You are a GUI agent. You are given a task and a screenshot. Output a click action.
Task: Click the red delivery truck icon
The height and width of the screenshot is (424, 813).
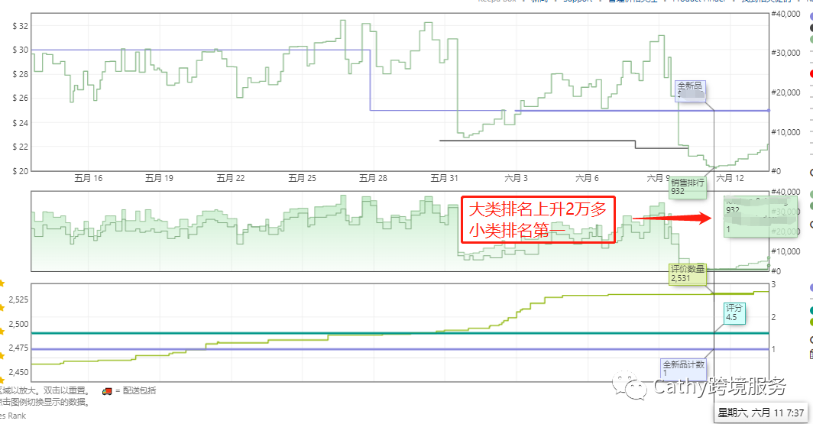tap(107, 391)
